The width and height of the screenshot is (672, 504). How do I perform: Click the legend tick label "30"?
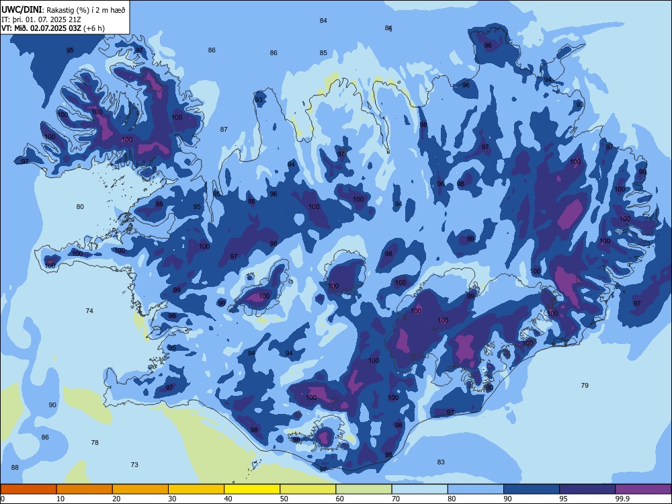[x=172, y=499]
